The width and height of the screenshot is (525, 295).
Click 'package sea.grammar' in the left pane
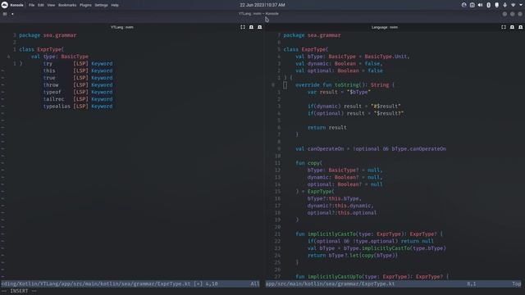tap(48, 35)
